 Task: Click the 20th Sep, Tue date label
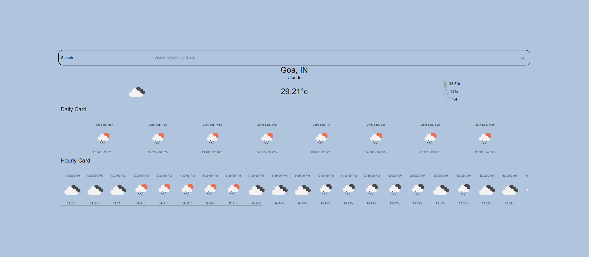click(158, 125)
